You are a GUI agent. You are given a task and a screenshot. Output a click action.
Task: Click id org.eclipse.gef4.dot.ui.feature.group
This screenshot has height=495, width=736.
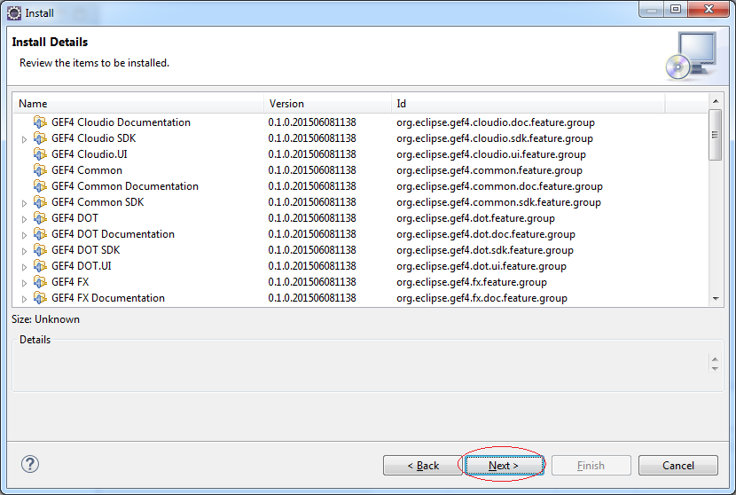click(x=482, y=266)
